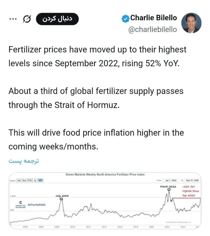Image resolution: width=210 pixels, height=236 pixels.
Task: Click the To date field Mar 27, 2026
Action: click(192, 180)
